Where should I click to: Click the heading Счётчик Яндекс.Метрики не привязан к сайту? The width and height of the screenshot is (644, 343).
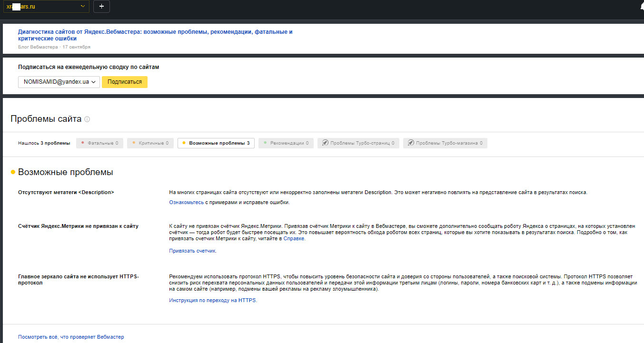coord(78,226)
